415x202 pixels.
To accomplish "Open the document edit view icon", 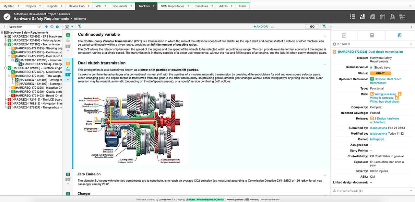I will [373, 17].
